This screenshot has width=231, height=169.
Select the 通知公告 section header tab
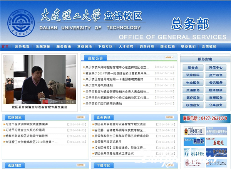click(x=95, y=58)
